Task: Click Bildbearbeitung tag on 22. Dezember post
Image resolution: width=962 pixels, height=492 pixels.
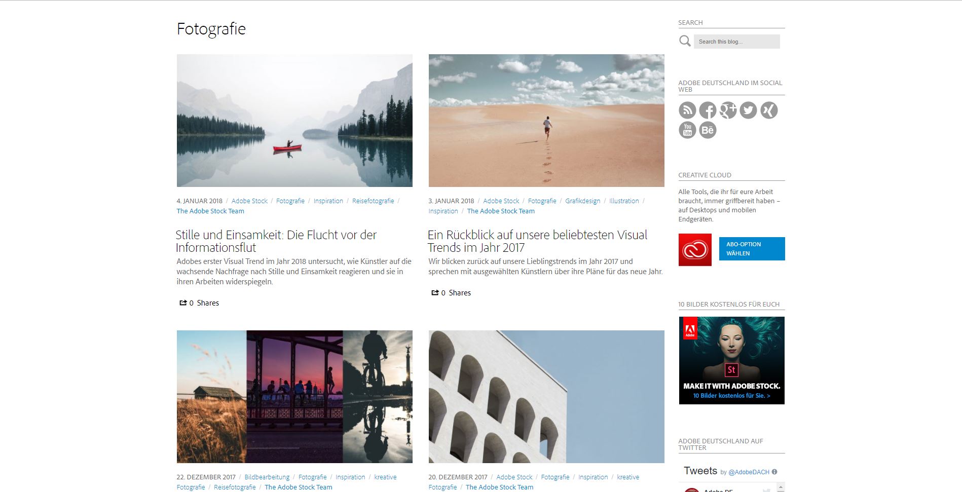Action: 267,477
